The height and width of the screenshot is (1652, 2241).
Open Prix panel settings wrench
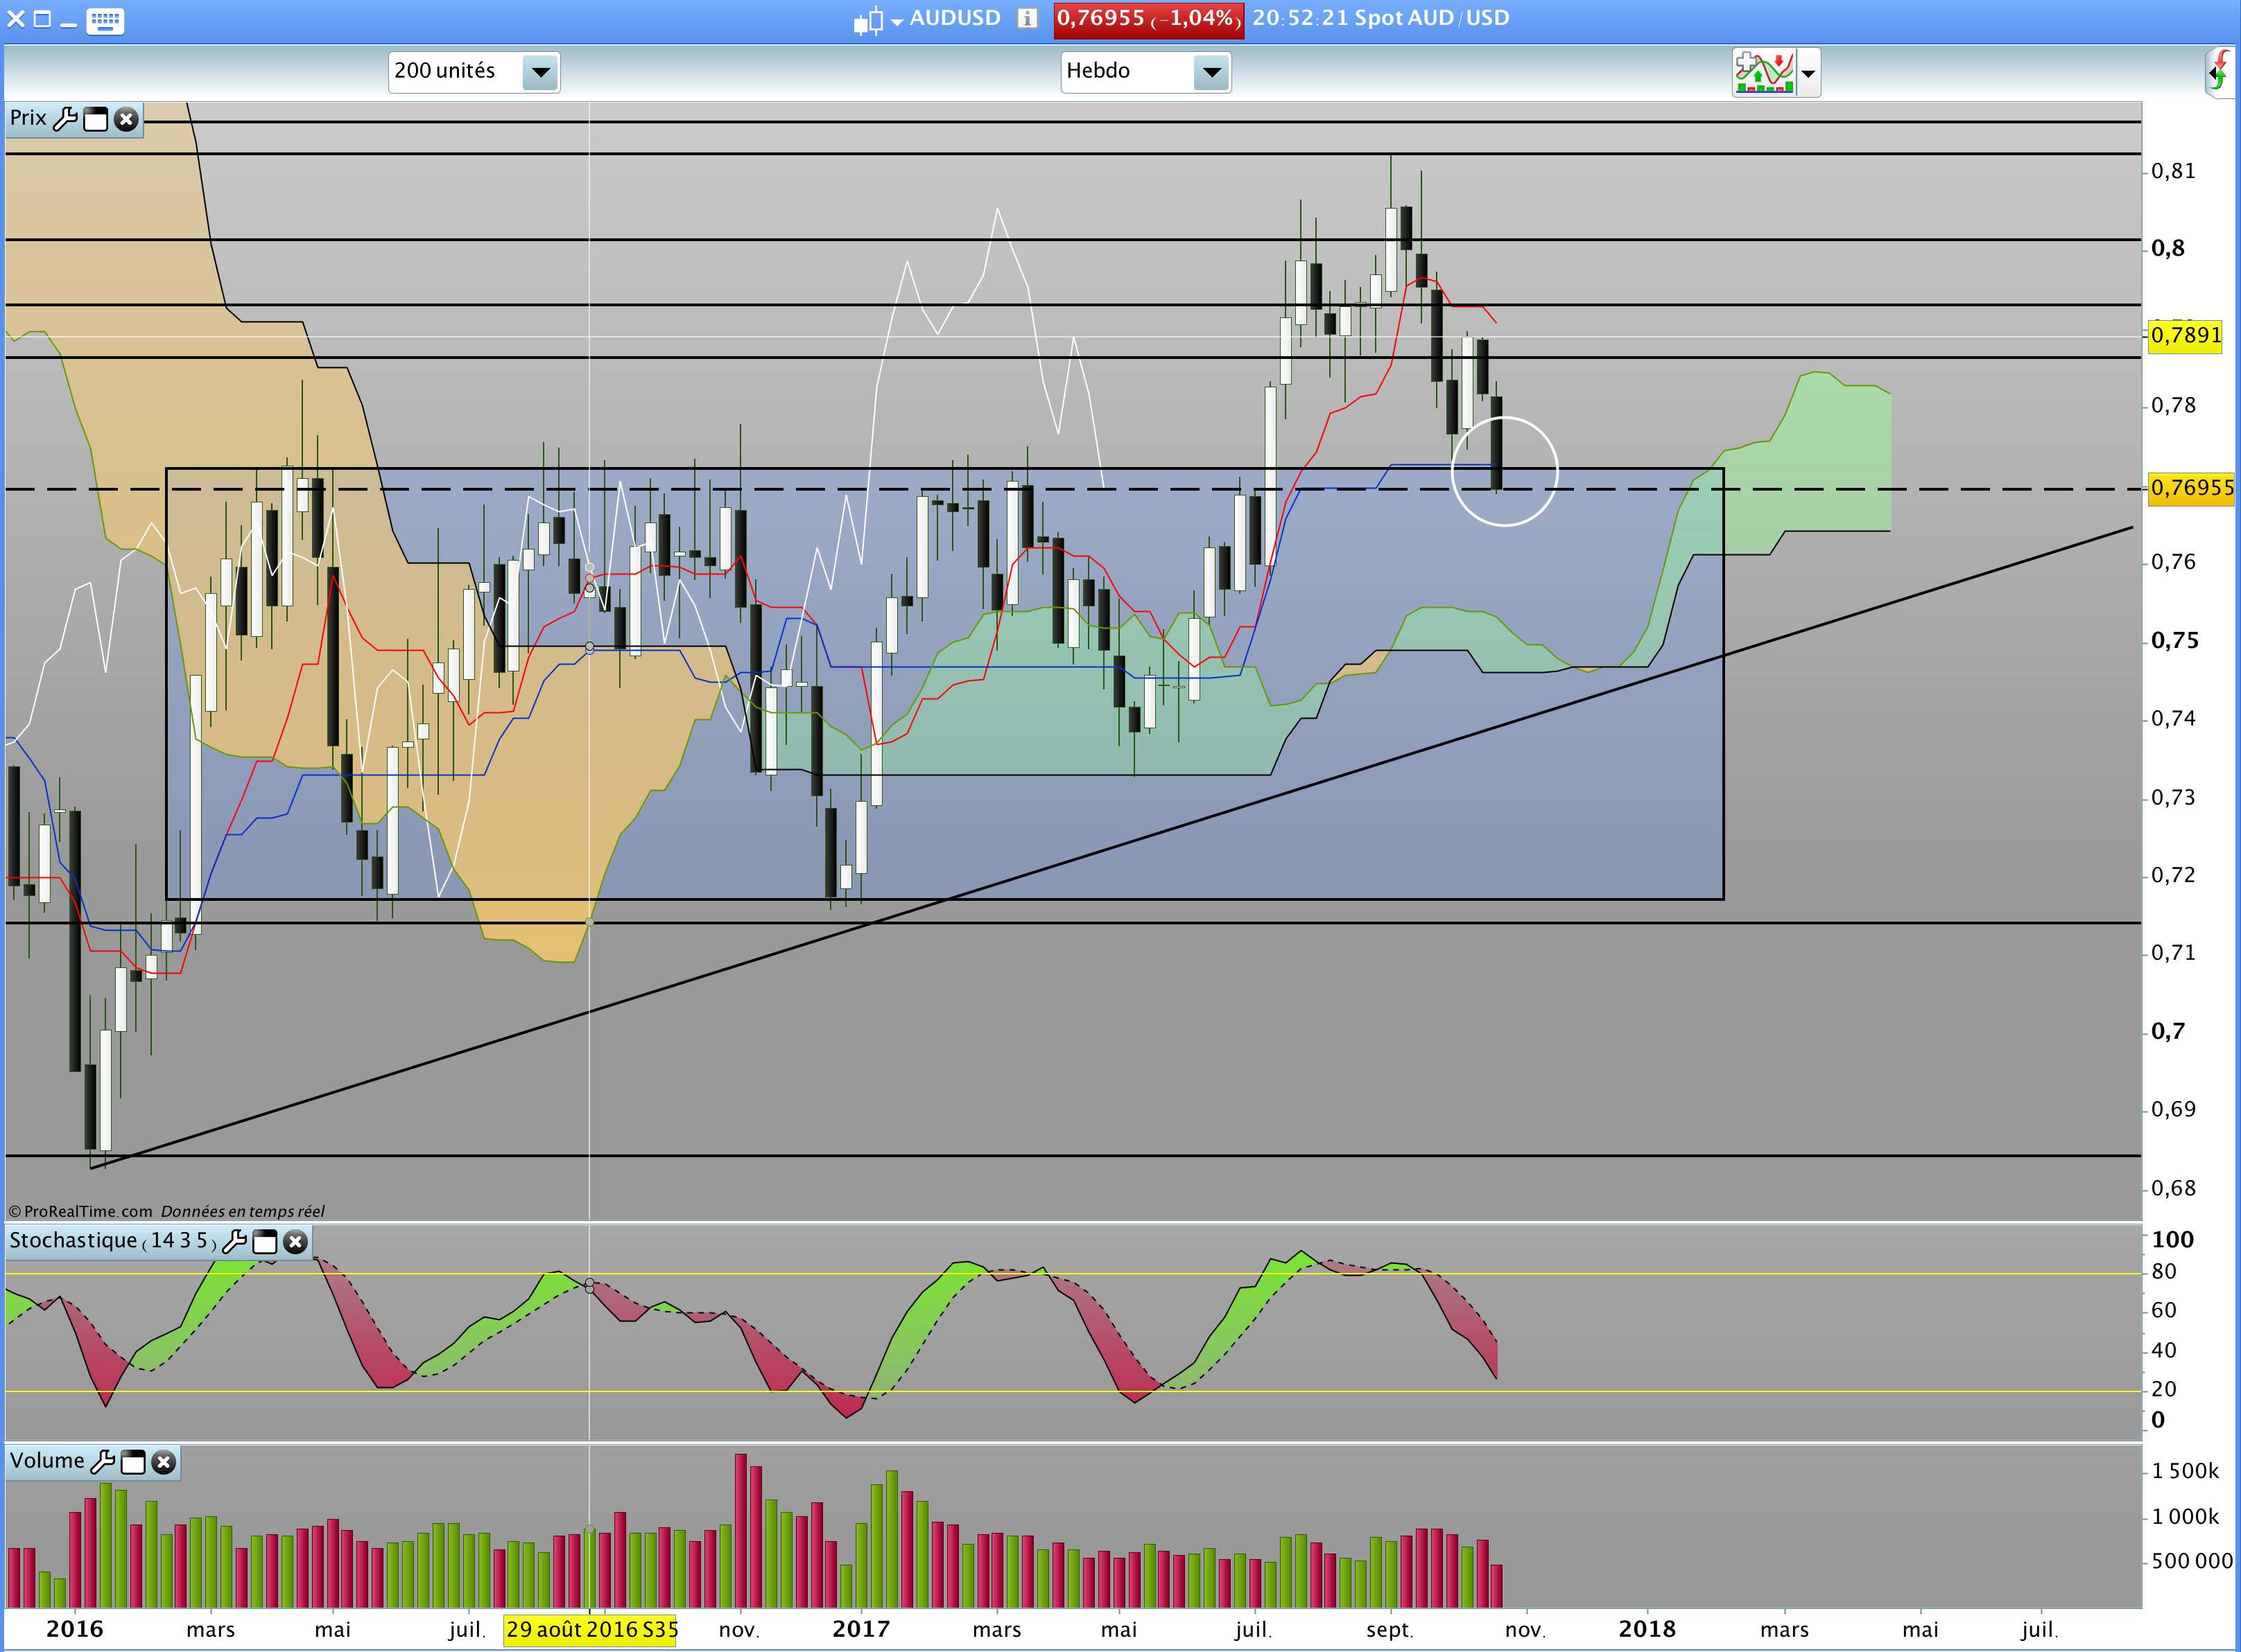pyautogui.click(x=65, y=119)
